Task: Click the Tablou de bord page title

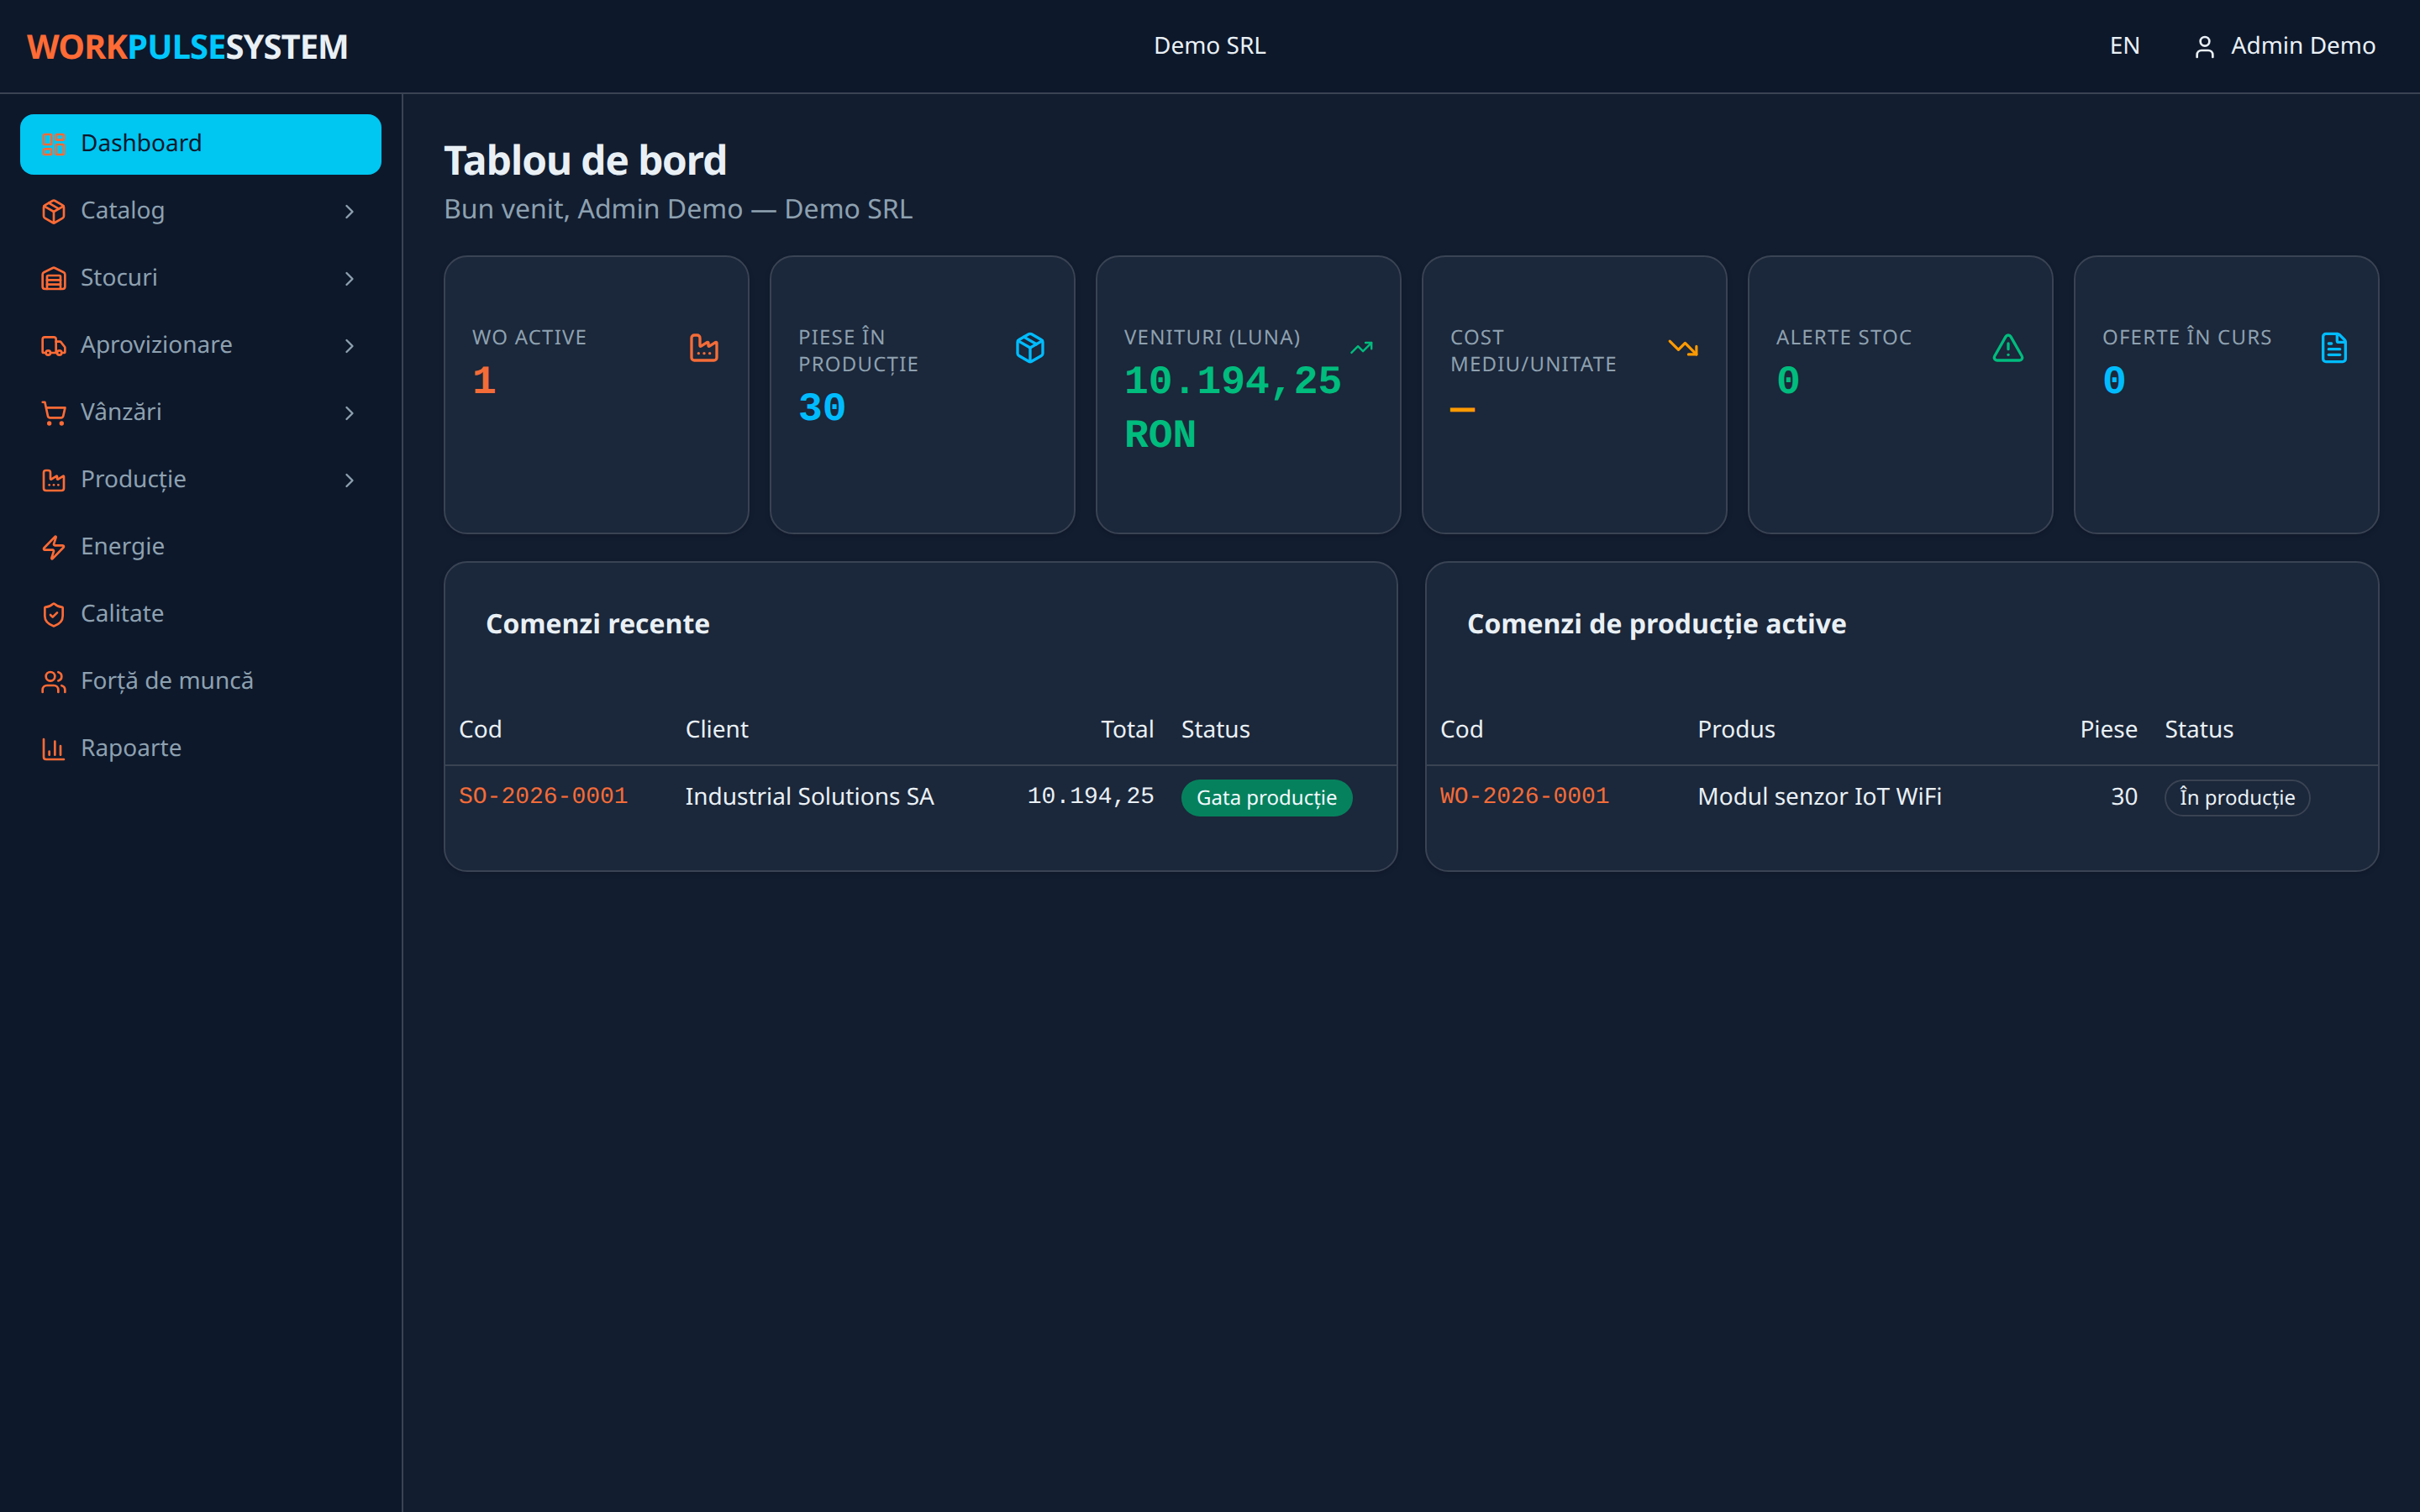Action: [585, 160]
